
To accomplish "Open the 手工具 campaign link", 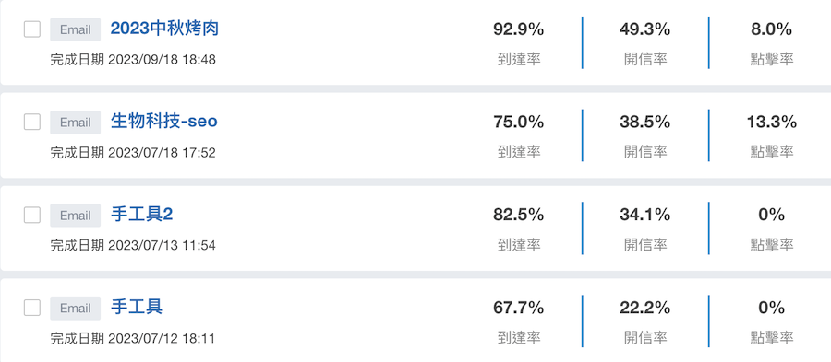I will pyautogui.click(x=137, y=307).
